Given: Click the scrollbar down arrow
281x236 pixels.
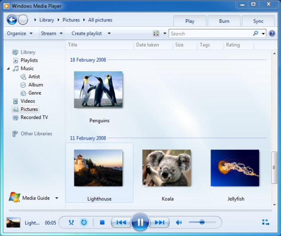Looking at the screenshot, I should click(x=274, y=205).
